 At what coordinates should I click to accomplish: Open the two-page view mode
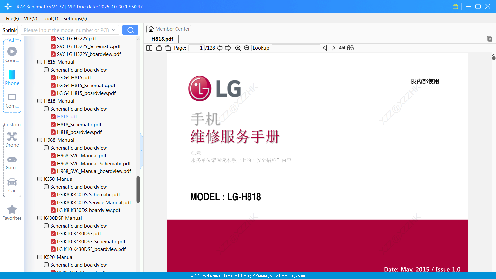[149, 48]
